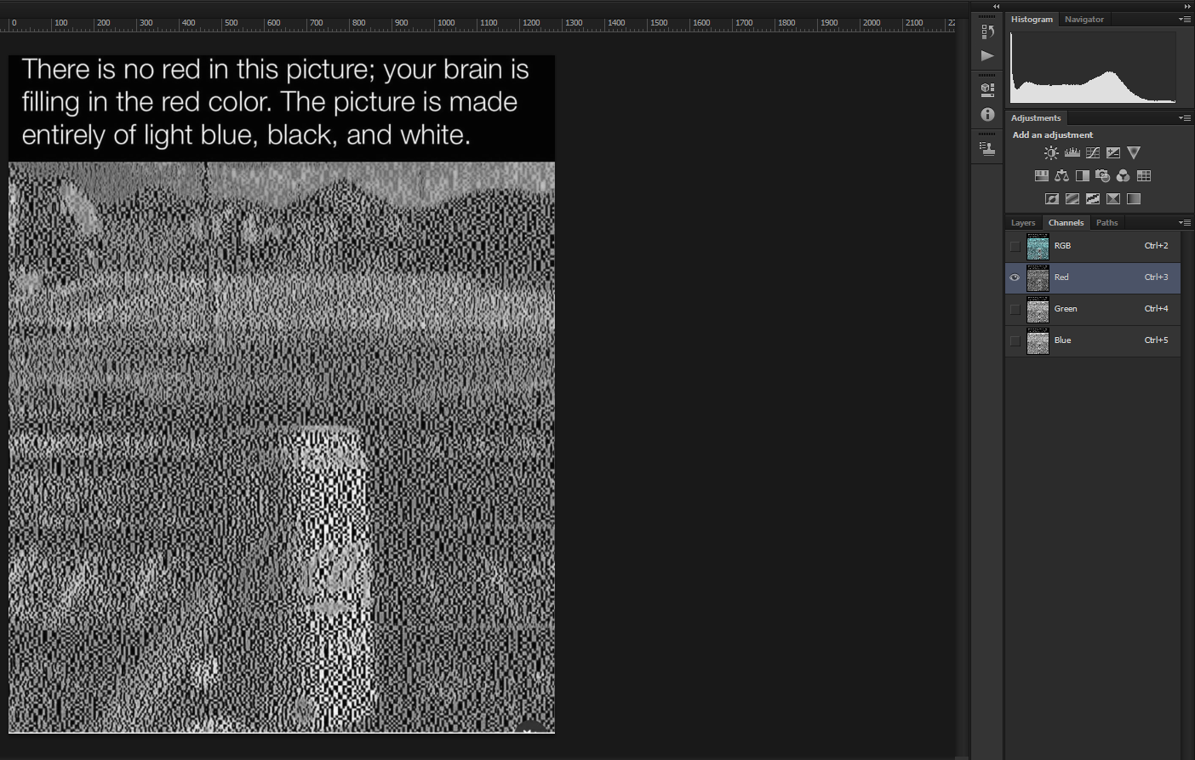Image resolution: width=1195 pixels, height=760 pixels.
Task: Add a Color Balance adjustment
Action: click(1061, 176)
